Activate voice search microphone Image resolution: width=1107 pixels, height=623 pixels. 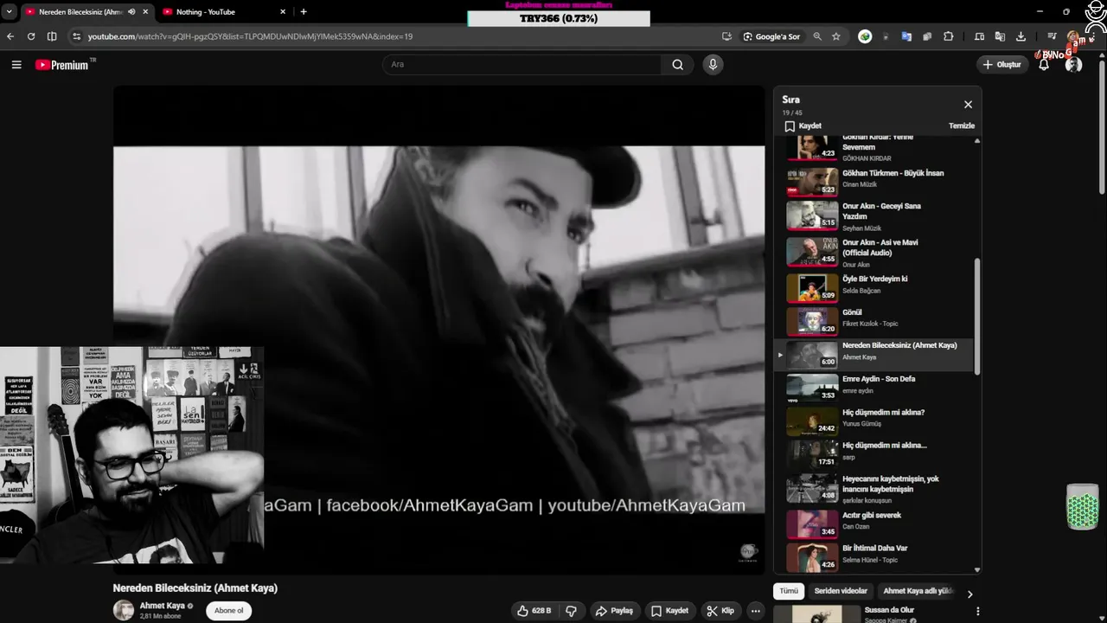click(x=713, y=65)
